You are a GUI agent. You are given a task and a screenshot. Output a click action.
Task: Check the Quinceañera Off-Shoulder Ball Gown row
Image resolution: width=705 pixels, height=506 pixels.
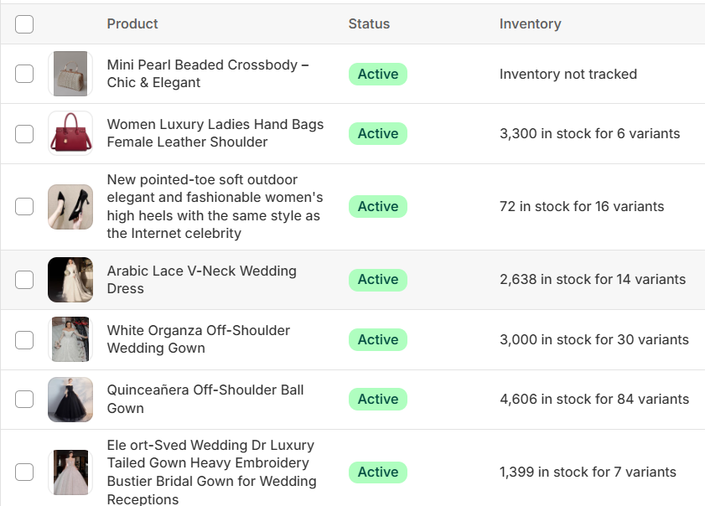pos(24,400)
